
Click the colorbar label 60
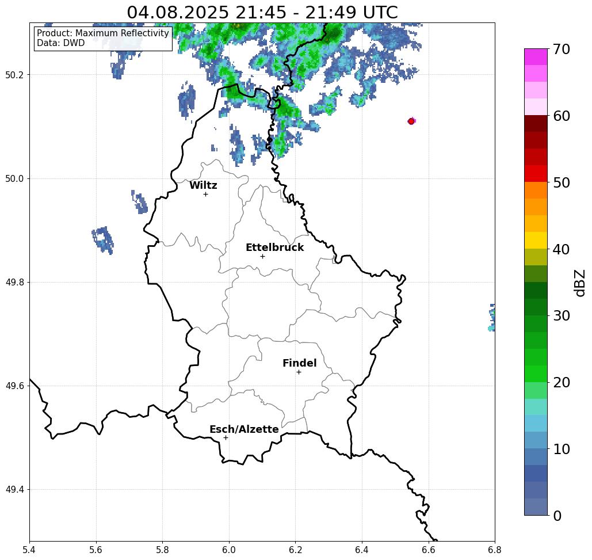562,116
